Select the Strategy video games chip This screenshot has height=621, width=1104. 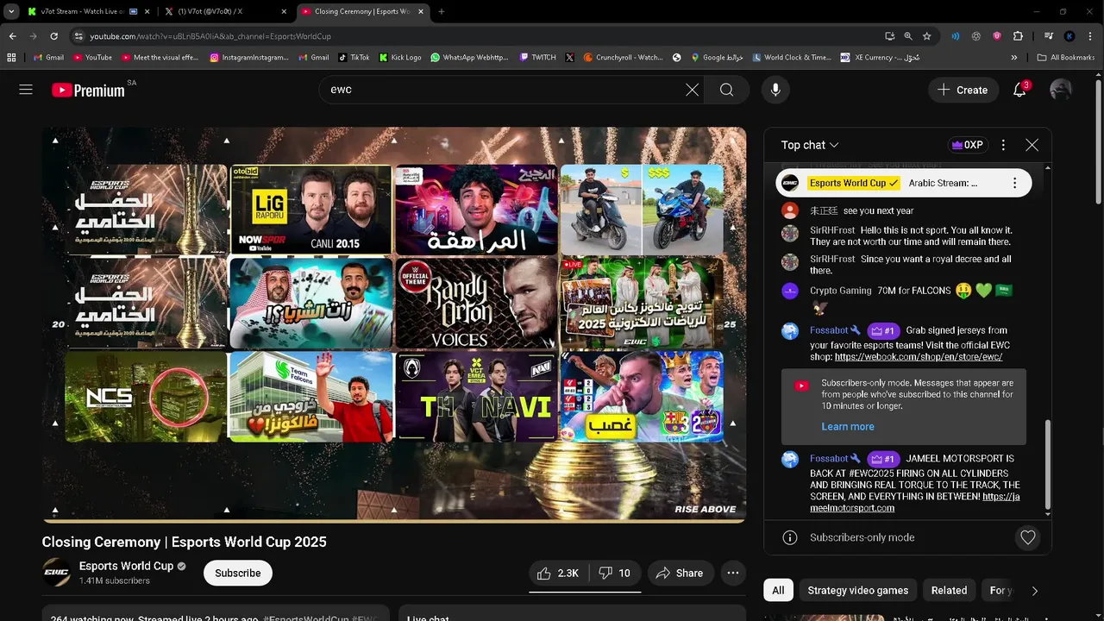(x=857, y=590)
